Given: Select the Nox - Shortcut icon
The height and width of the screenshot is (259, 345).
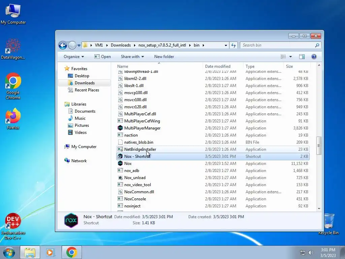Looking at the screenshot, I should click(120, 156).
